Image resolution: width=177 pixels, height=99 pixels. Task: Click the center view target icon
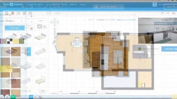pos(32,29)
